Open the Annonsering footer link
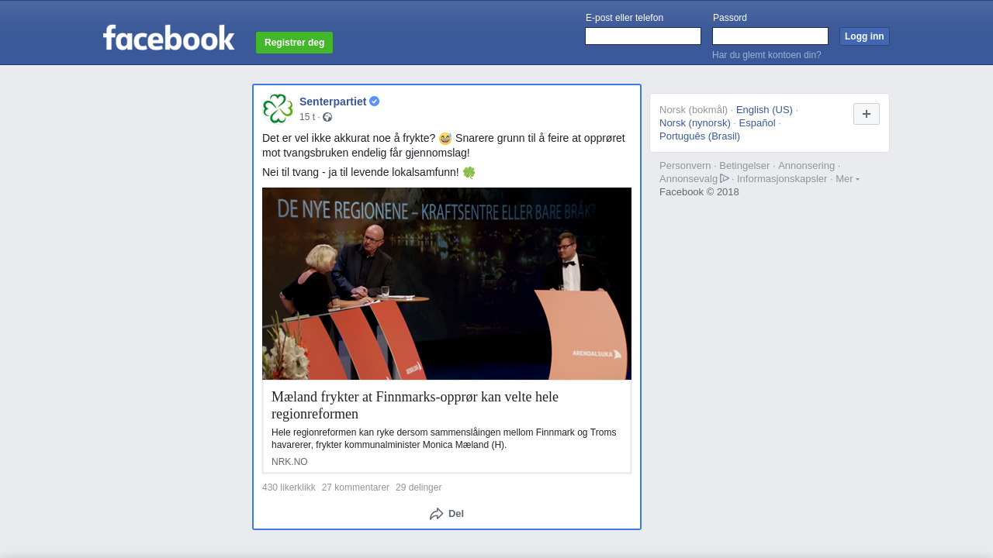This screenshot has width=993, height=558. pos(807,166)
